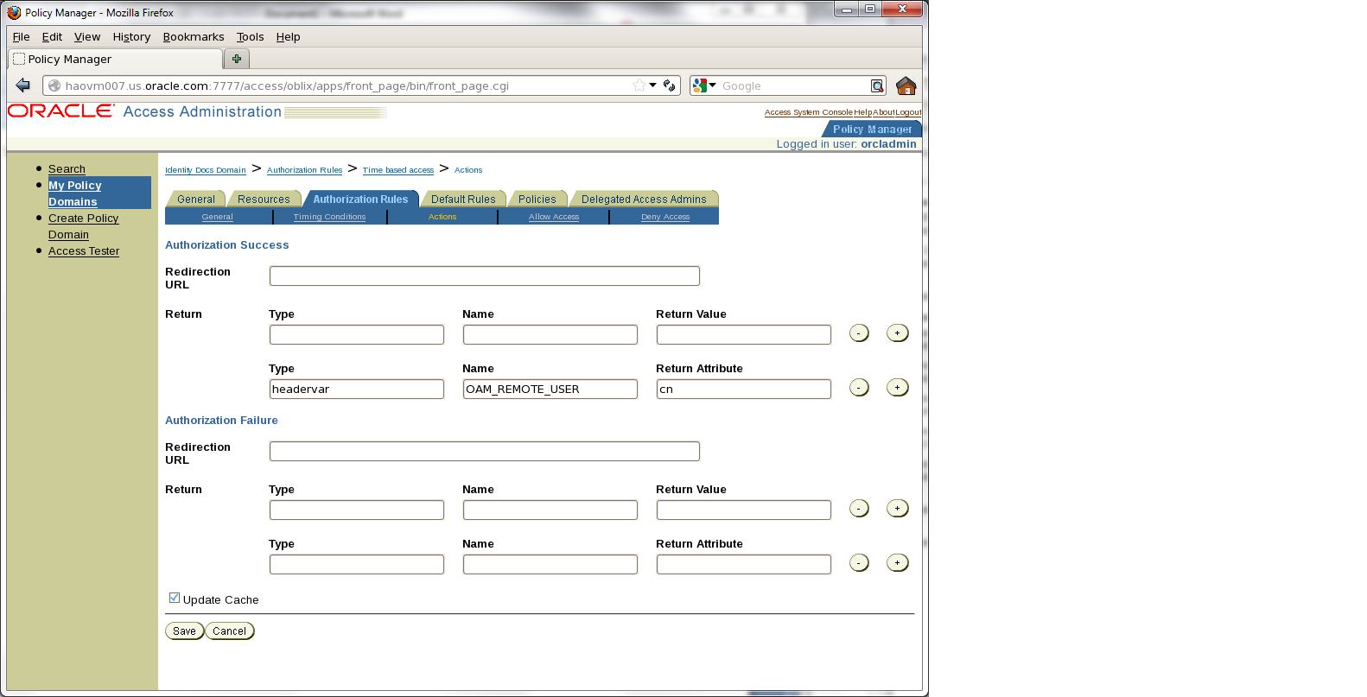The width and height of the screenshot is (1367, 697).
Task: Switch to the Resources tab
Action: pos(264,200)
